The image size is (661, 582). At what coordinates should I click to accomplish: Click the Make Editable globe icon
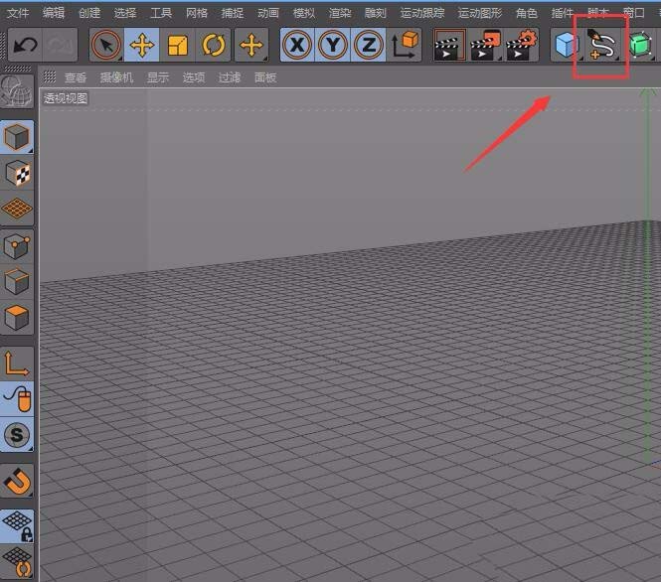pos(17,91)
